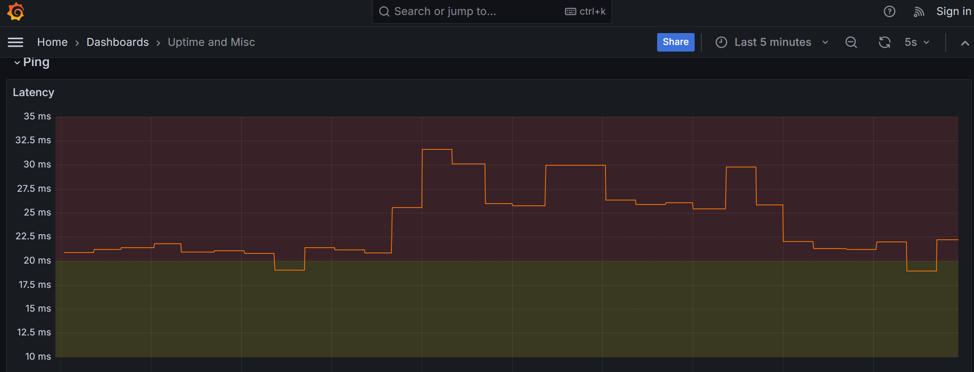
Task: Select the Uptime and Misc breadcrumb
Action: pos(211,42)
